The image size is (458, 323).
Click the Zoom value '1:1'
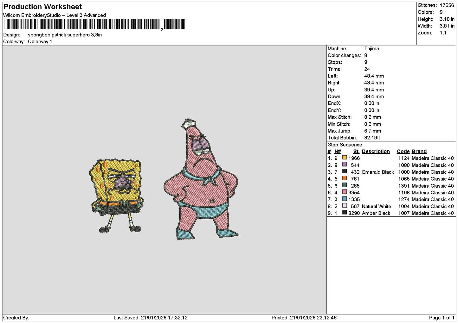443,33
